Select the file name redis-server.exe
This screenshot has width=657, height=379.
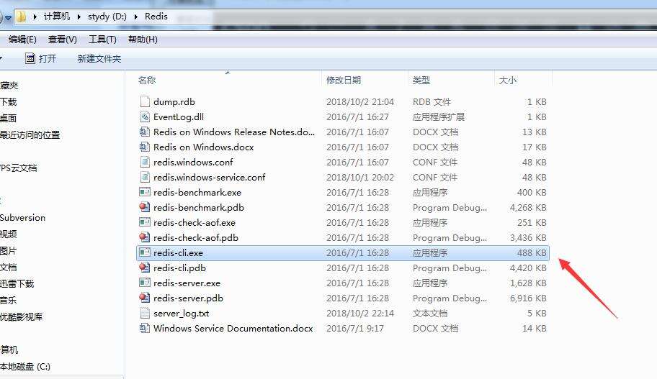[187, 283]
